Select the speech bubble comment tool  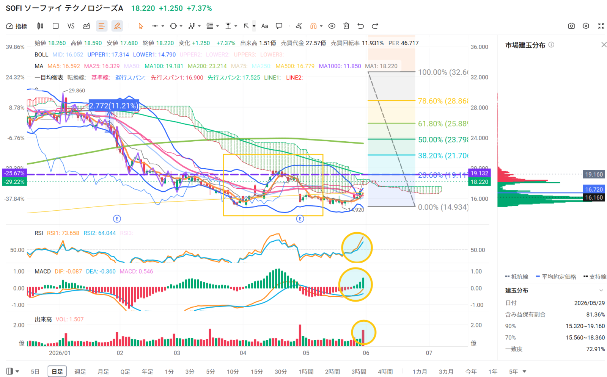pyautogui.click(x=279, y=26)
